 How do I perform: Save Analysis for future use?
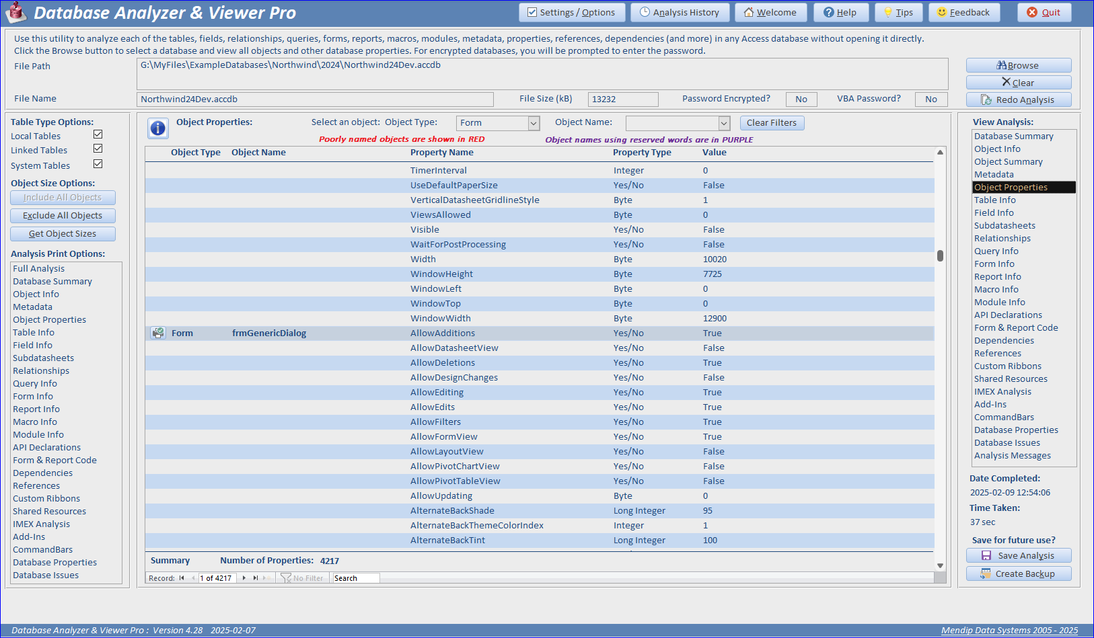[x=1019, y=555]
